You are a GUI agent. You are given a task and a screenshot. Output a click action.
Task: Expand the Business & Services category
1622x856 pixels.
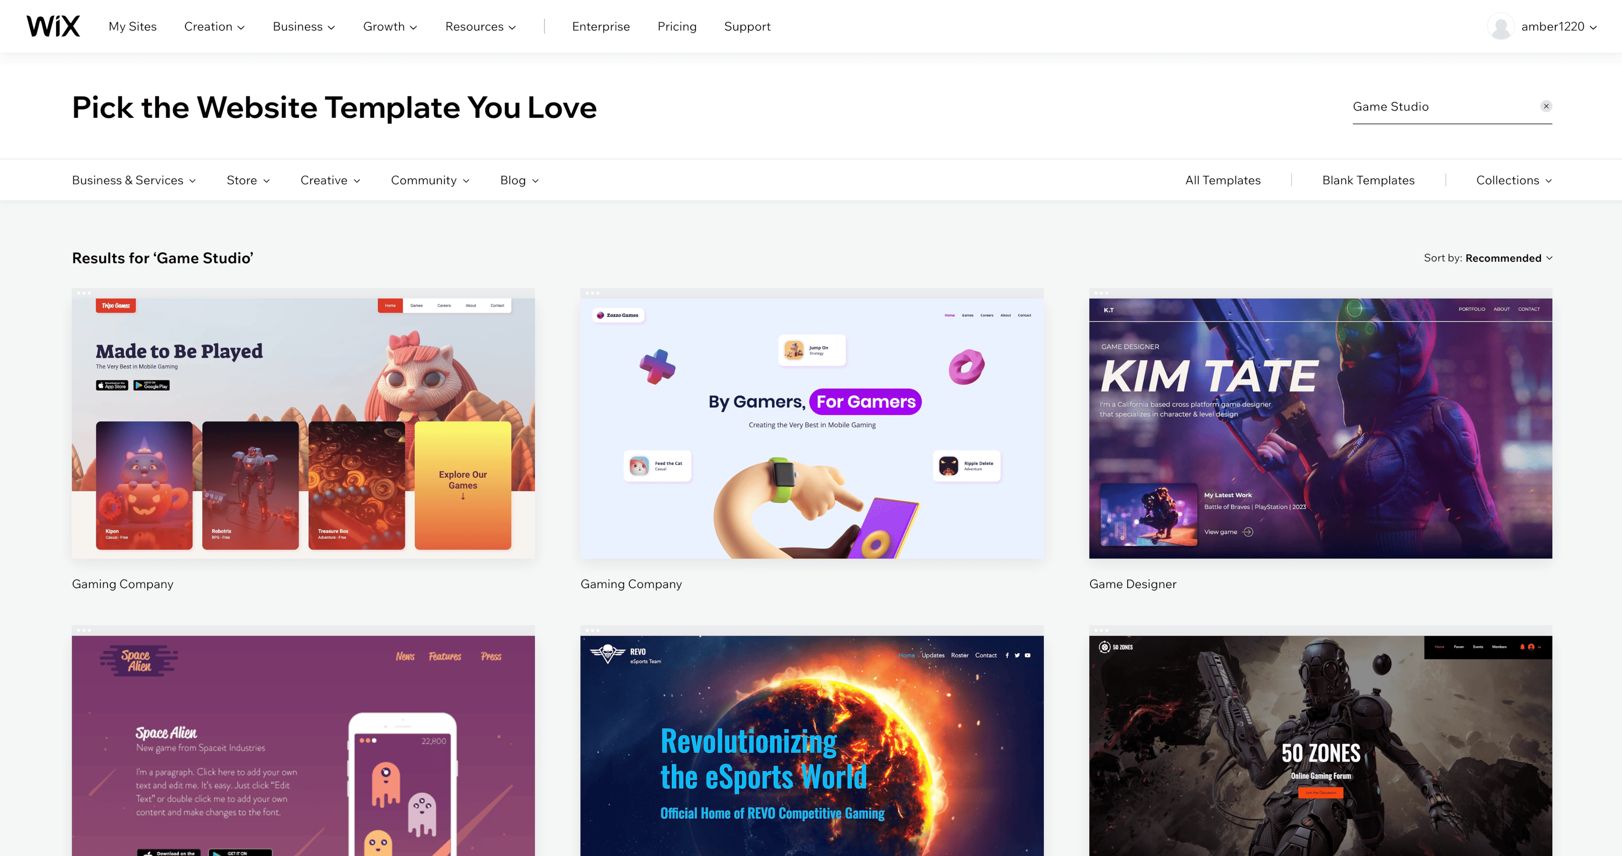coord(134,181)
